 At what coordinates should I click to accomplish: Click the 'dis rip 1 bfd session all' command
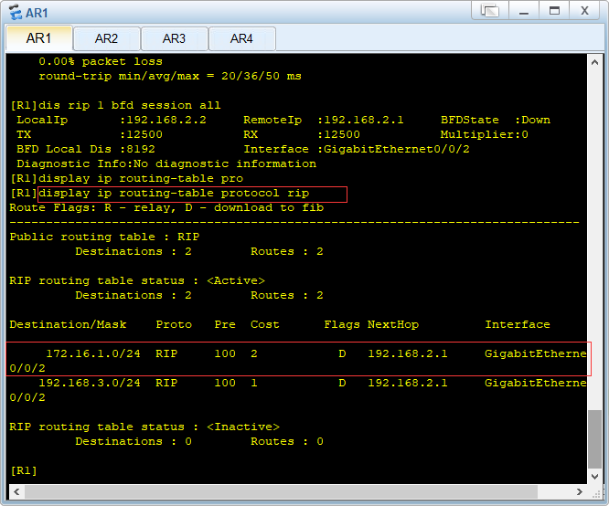129,105
